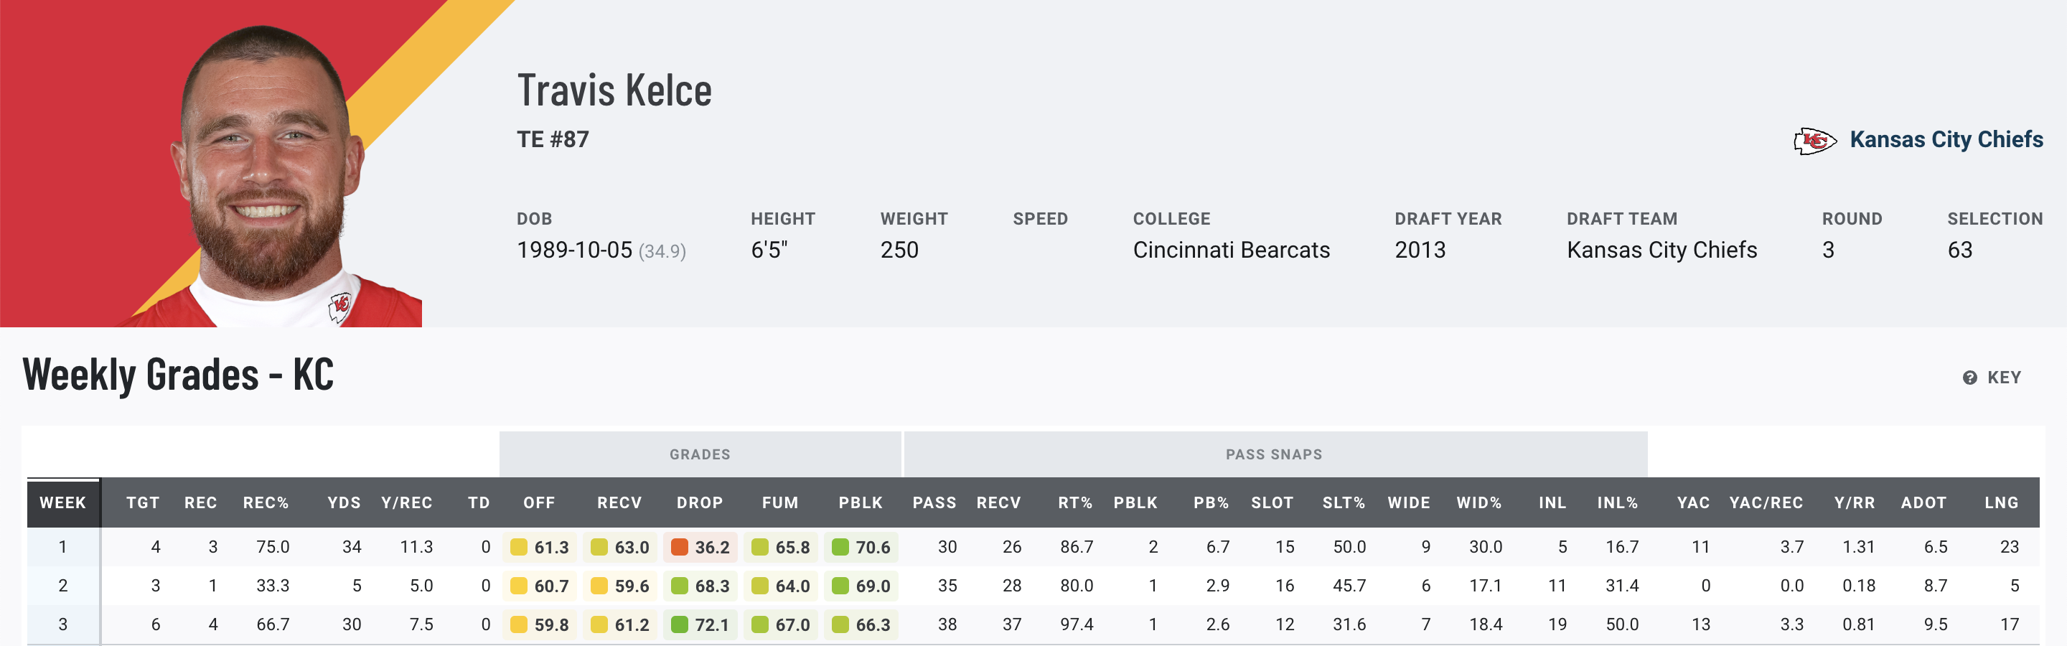The image size is (2067, 646).
Task: Sort by the YDS column header
Action: [344, 502]
